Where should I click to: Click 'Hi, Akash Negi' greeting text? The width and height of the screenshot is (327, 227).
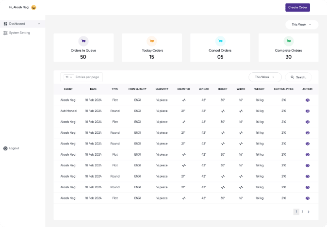pyautogui.click(x=19, y=7)
